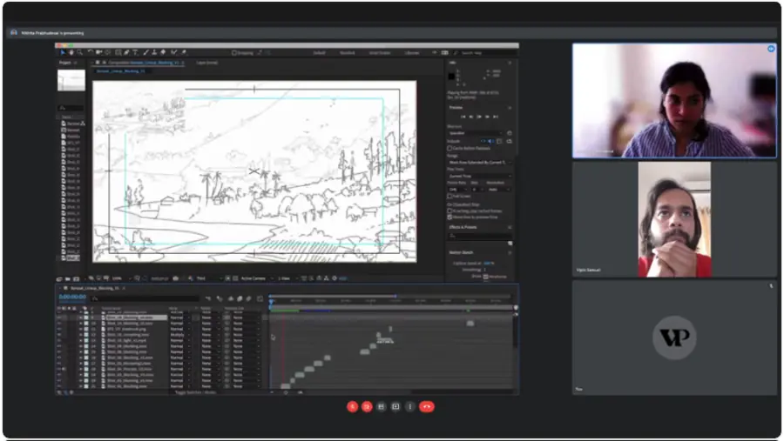The image size is (784, 441).
Task: Select the Clone Stamp tool
Action: tap(154, 52)
